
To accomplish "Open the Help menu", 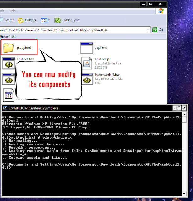I will point(12,11).
